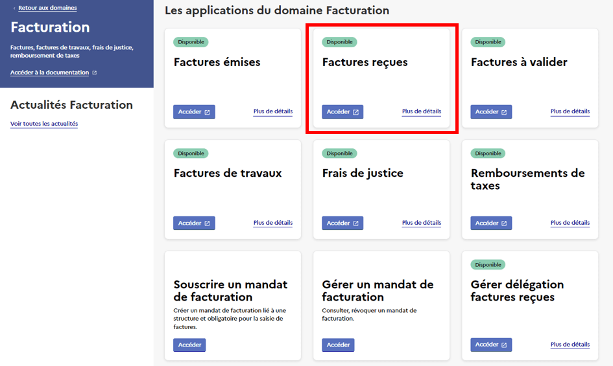
Task: Click external link icon beside Accéder à la documentation
Action: (x=95, y=73)
